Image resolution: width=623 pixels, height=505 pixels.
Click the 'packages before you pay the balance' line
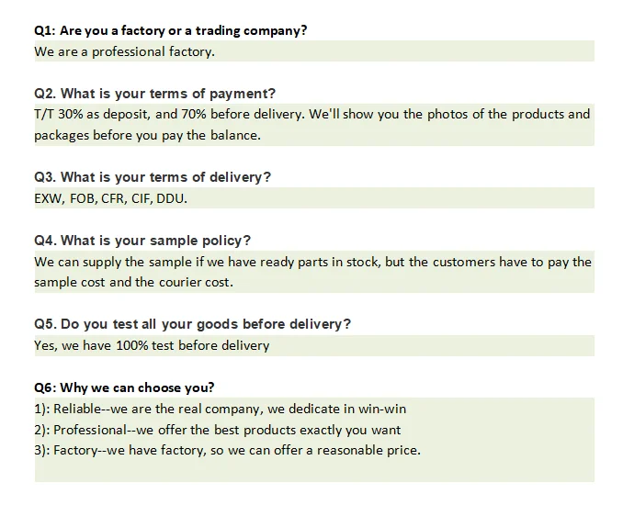click(x=147, y=135)
